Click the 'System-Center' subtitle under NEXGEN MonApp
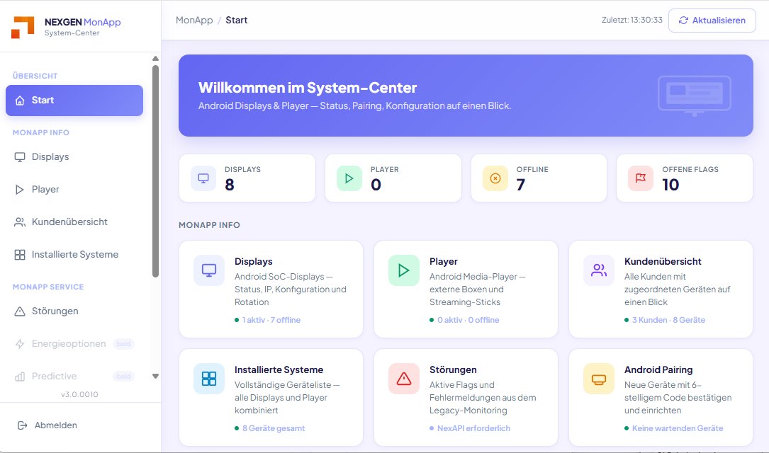Screen dimensions: 769x453 pyautogui.click(x=72, y=33)
